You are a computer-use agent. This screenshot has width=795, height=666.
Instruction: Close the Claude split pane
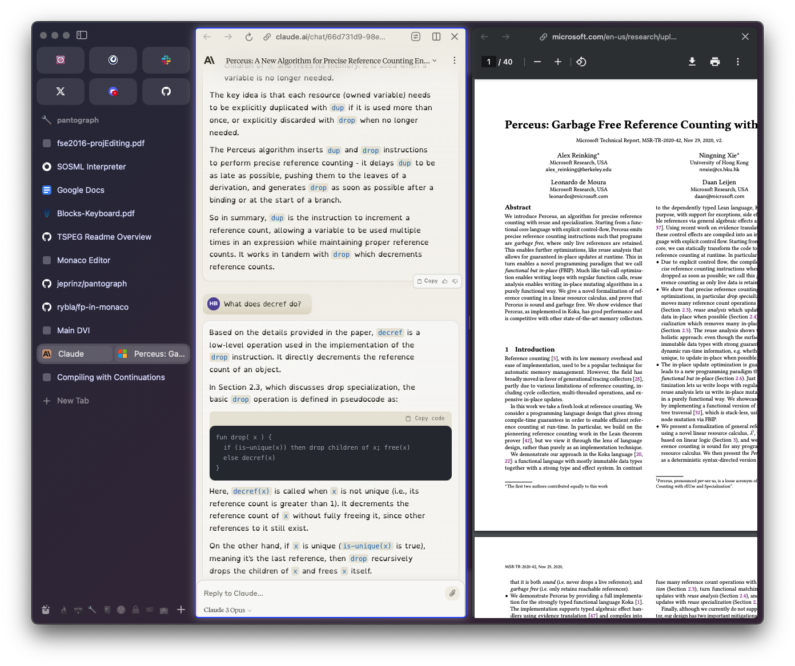[455, 37]
